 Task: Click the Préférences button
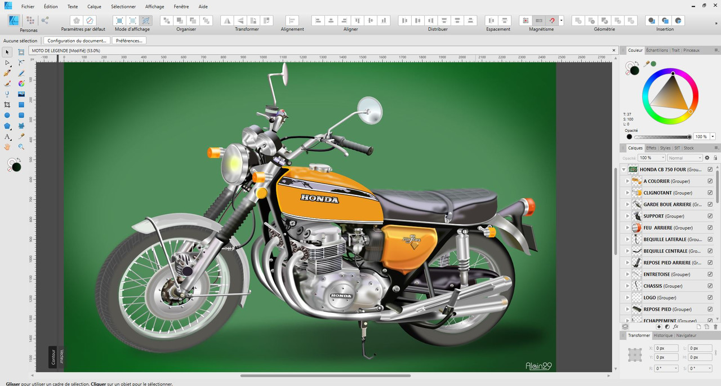coord(130,41)
